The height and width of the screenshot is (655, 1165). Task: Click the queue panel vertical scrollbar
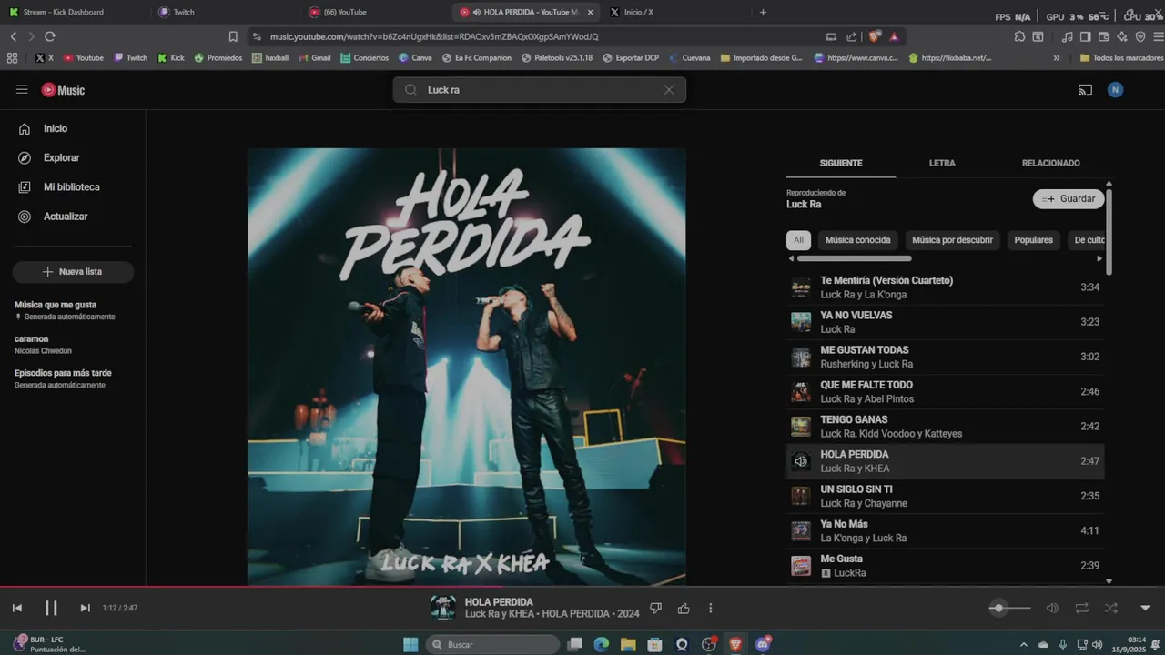click(1109, 232)
